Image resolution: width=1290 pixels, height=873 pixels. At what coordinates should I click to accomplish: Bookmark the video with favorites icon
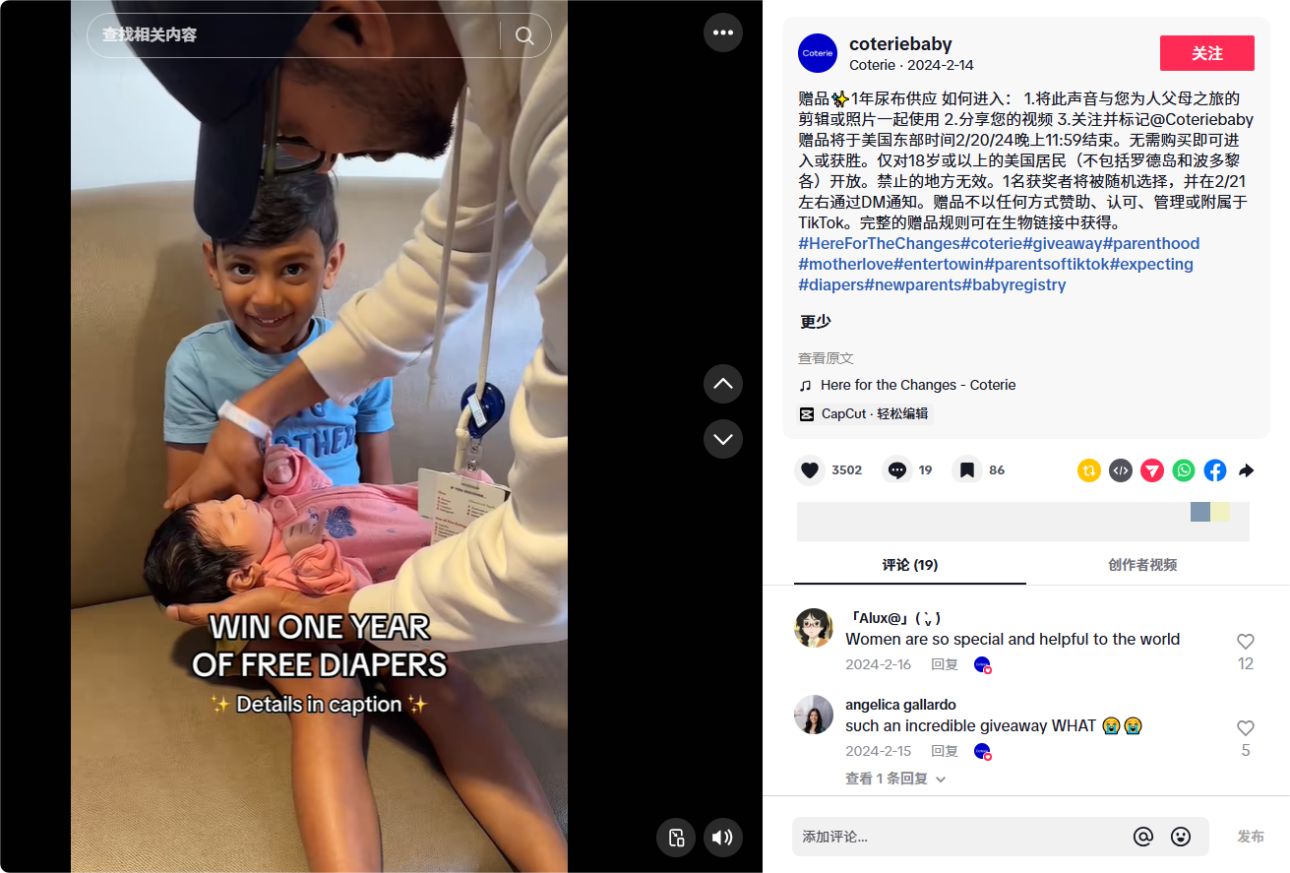click(967, 470)
